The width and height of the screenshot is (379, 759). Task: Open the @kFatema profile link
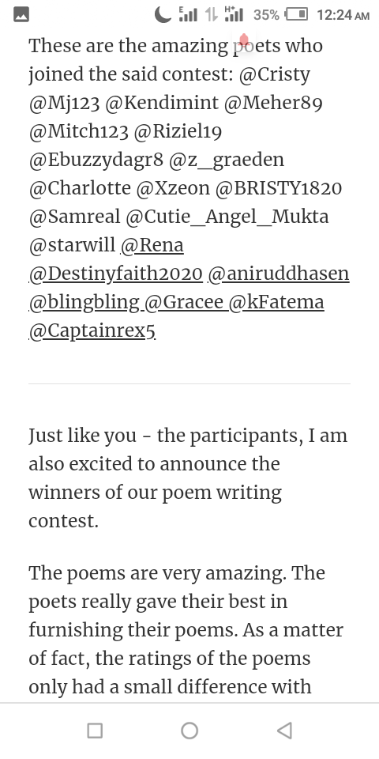tap(276, 303)
